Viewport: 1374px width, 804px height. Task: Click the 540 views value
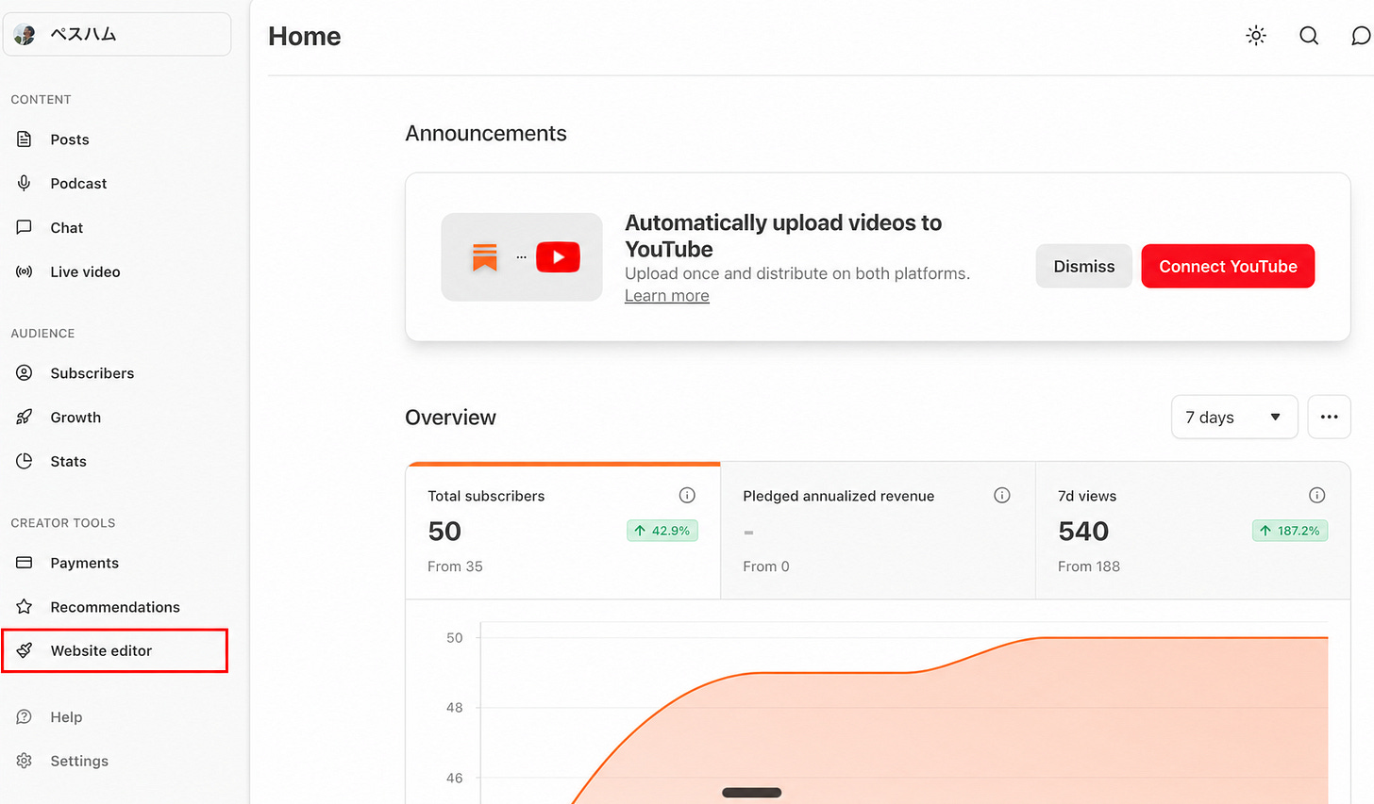pos(1083,532)
